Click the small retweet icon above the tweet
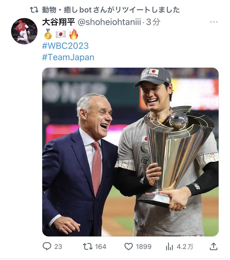This screenshot has height=260, width=230. tap(34, 10)
